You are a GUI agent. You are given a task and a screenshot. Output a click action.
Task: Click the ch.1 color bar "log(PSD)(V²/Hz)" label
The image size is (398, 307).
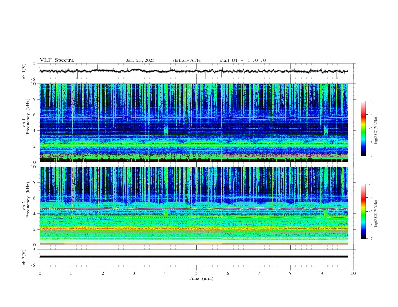pos(376,131)
